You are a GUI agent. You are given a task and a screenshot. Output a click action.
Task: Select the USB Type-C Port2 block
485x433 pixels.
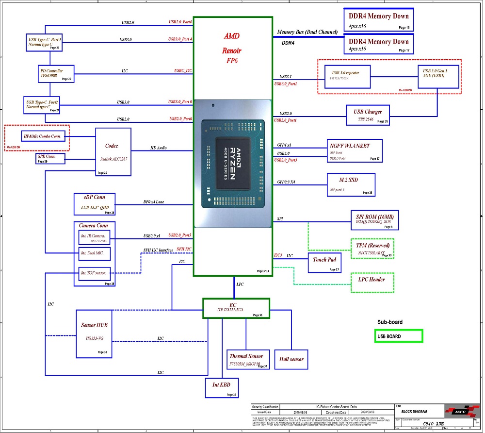tap(42, 105)
